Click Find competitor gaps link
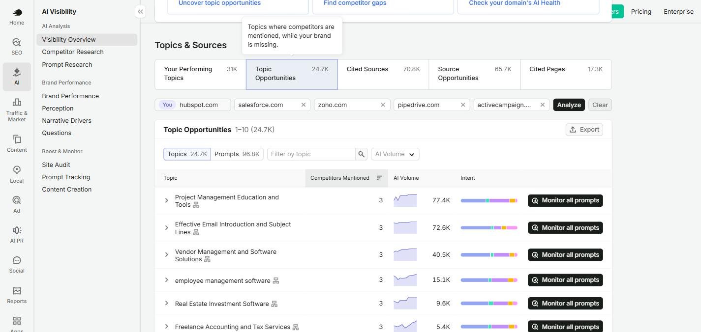The height and width of the screenshot is (332, 701). pyautogui.click(x=355, y=3)
